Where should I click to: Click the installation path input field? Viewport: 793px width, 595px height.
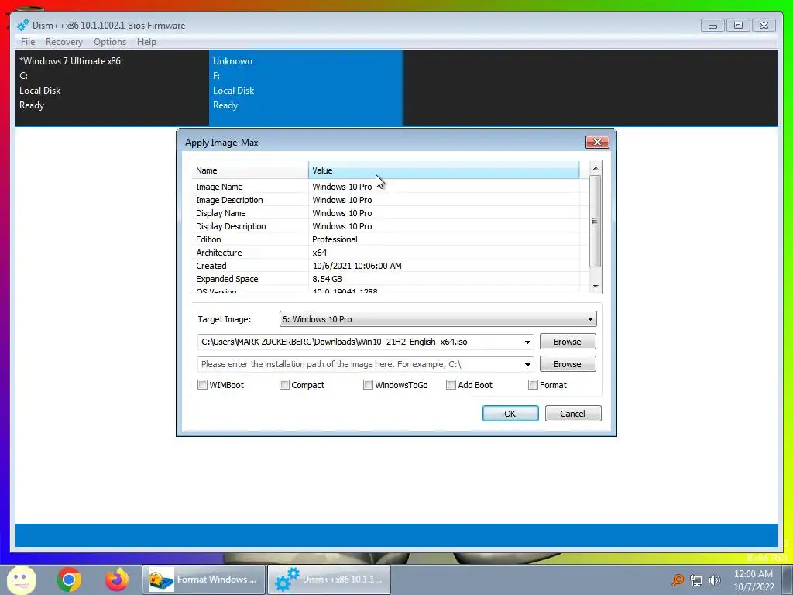coord(359,364)
